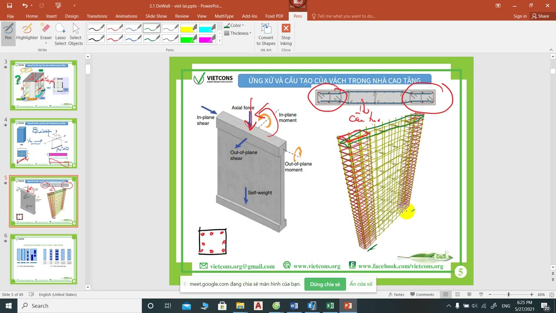Screen dimensions: 556x313
Task: Click the 88% zoom level
Action: [541, 294]
